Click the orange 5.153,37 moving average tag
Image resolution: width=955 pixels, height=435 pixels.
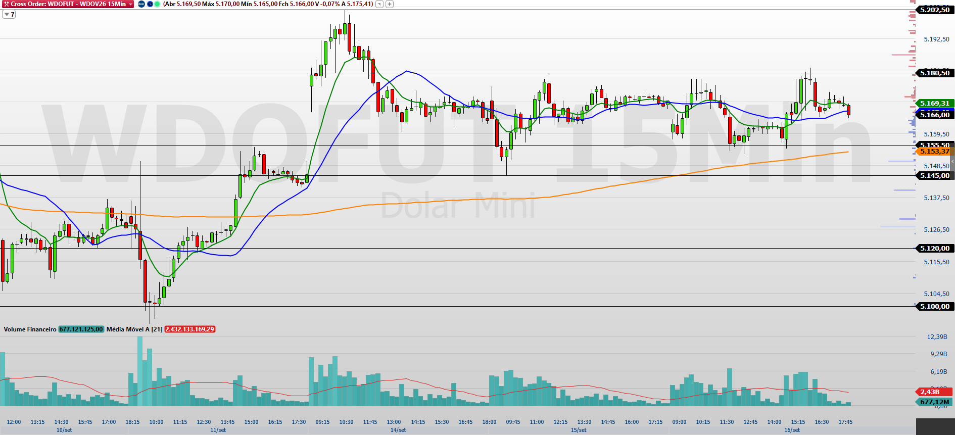pos(934,152)
